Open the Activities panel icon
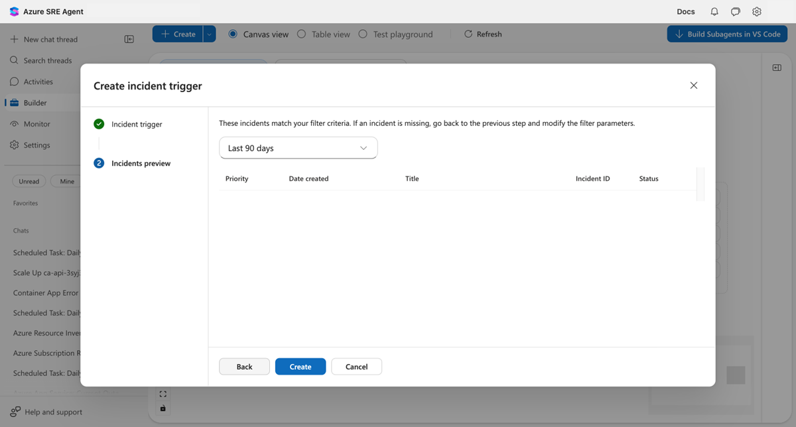 click(15, 81)
